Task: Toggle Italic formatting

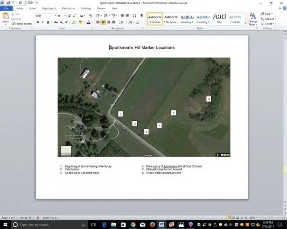Action: 43,22
